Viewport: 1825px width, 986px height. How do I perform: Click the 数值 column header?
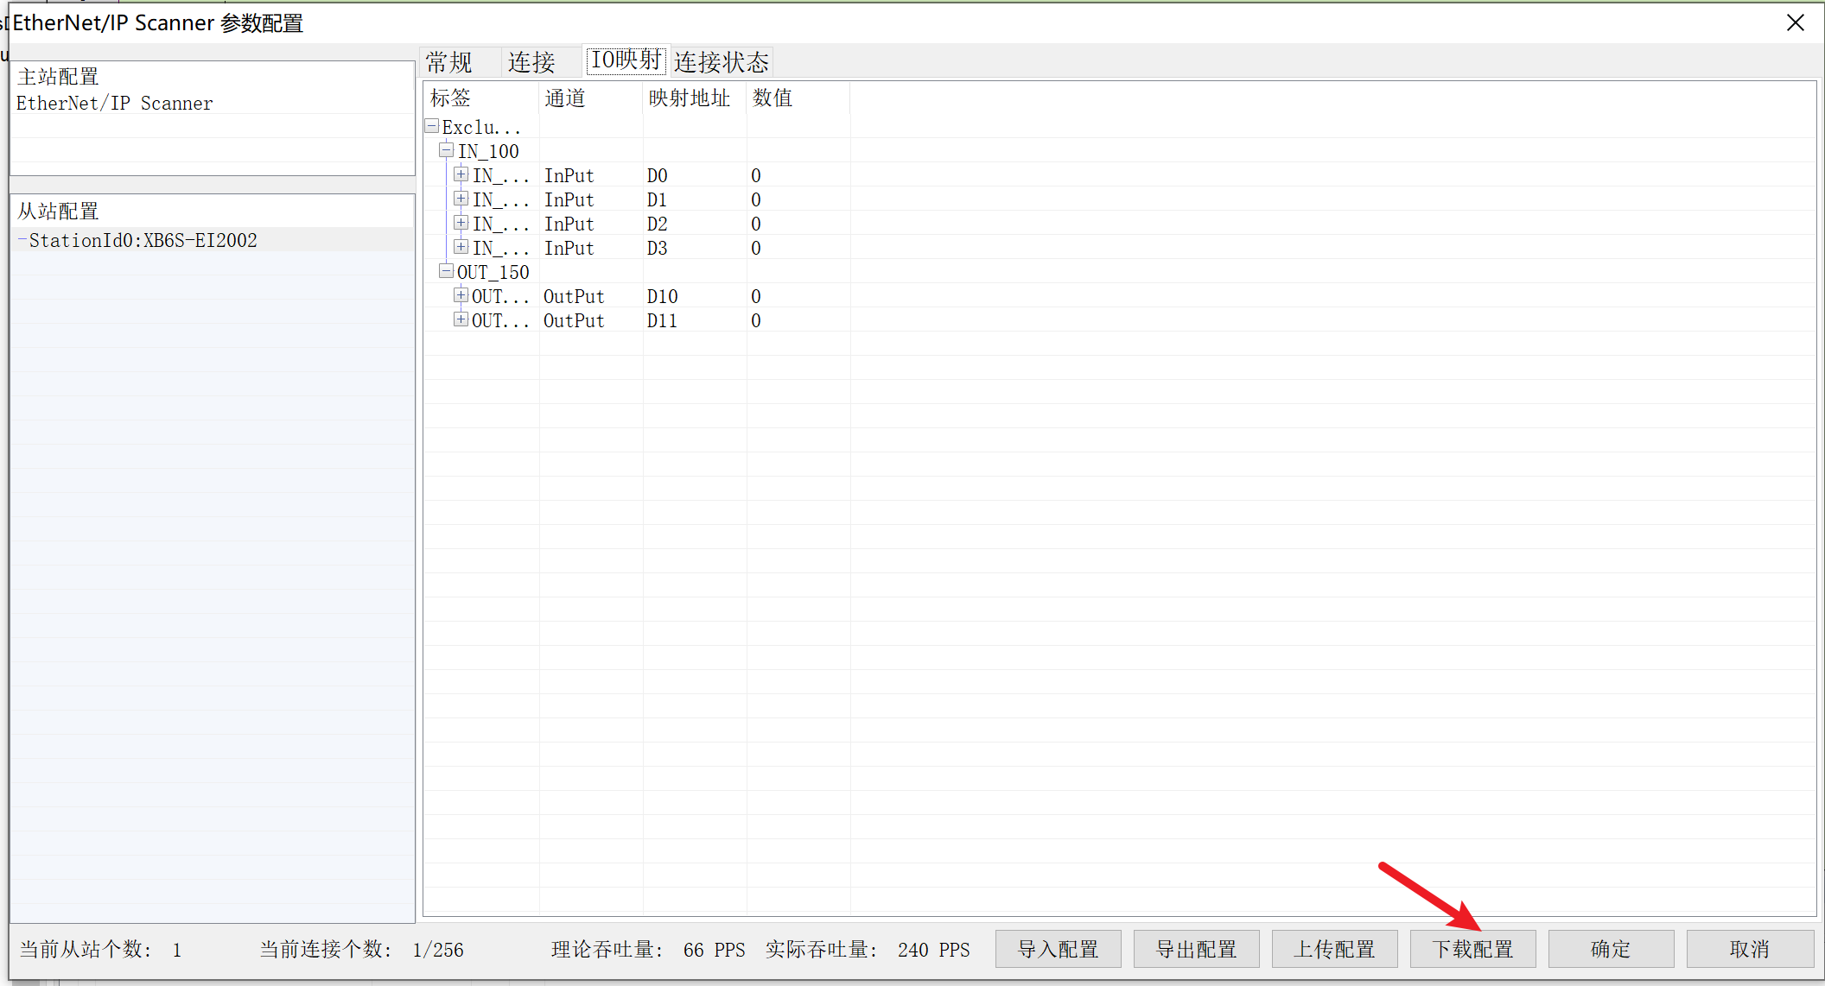click(x=798, y=98)
